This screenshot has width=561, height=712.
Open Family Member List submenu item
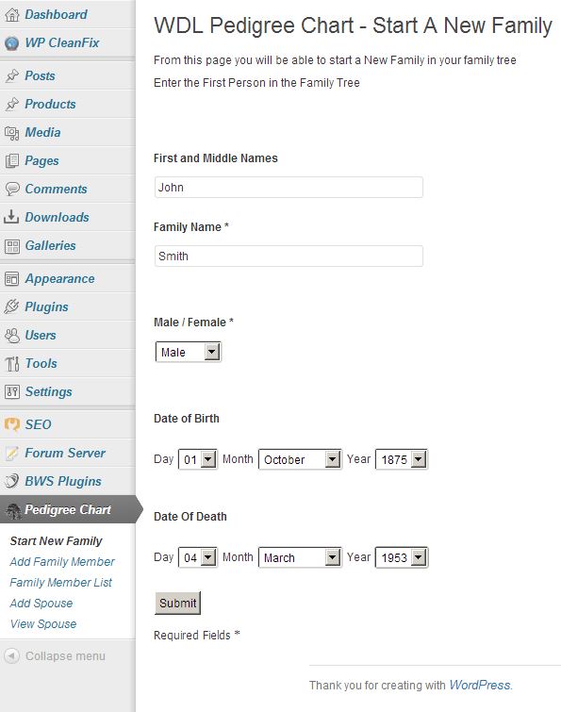tap(61, 583)
